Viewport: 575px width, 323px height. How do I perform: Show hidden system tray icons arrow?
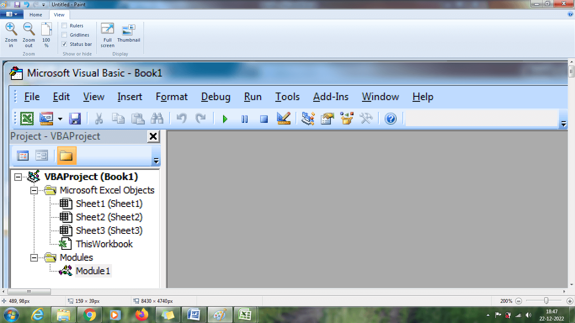click(x=488, y=315)
